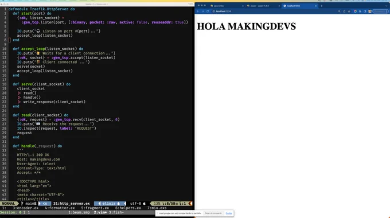Click def accept_loop(listen_socket) on line 10
The height and width of the screenshot is (218, 390).
point(48,49)
